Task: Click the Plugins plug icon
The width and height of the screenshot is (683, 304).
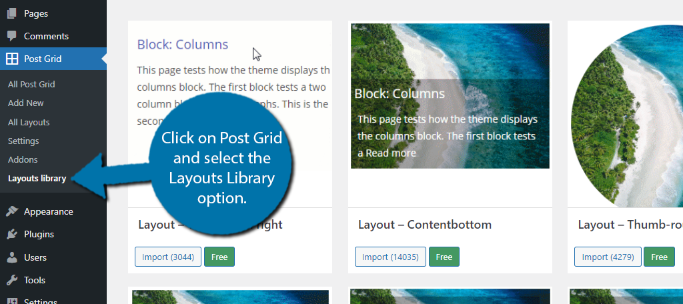Action: pyautogui.click(x=12, y=234)
